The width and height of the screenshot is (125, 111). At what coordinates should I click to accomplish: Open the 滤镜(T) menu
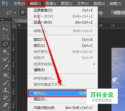click(115, 4)
